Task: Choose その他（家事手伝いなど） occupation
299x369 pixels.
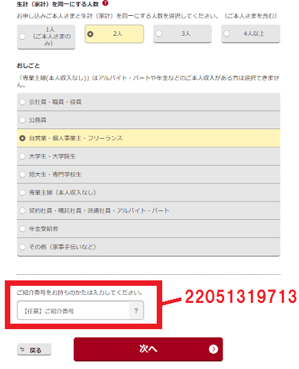Action: (148, 247)
